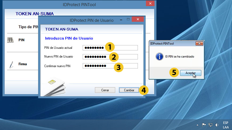Screen dimensions: 232x130
Task: Click the TOKEN AN-SUMA heading in PINTool window
Action: pyautogui.click(x=35, y=14)
